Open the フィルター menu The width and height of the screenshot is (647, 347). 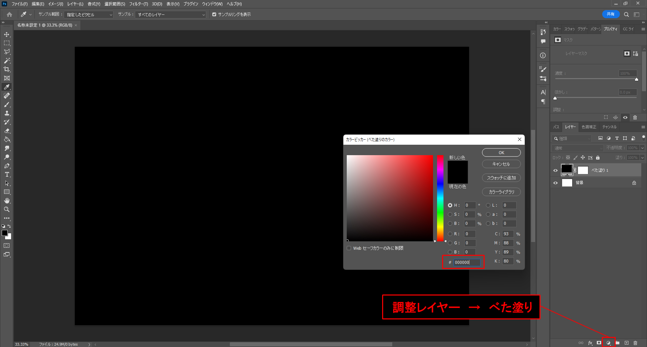click(x=138, y=4)
